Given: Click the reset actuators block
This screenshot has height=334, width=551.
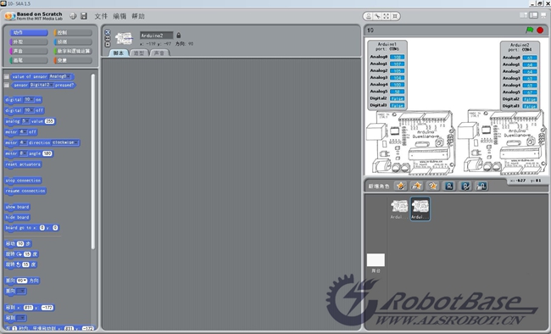Looking at the screenshot, I should [23, 164].
